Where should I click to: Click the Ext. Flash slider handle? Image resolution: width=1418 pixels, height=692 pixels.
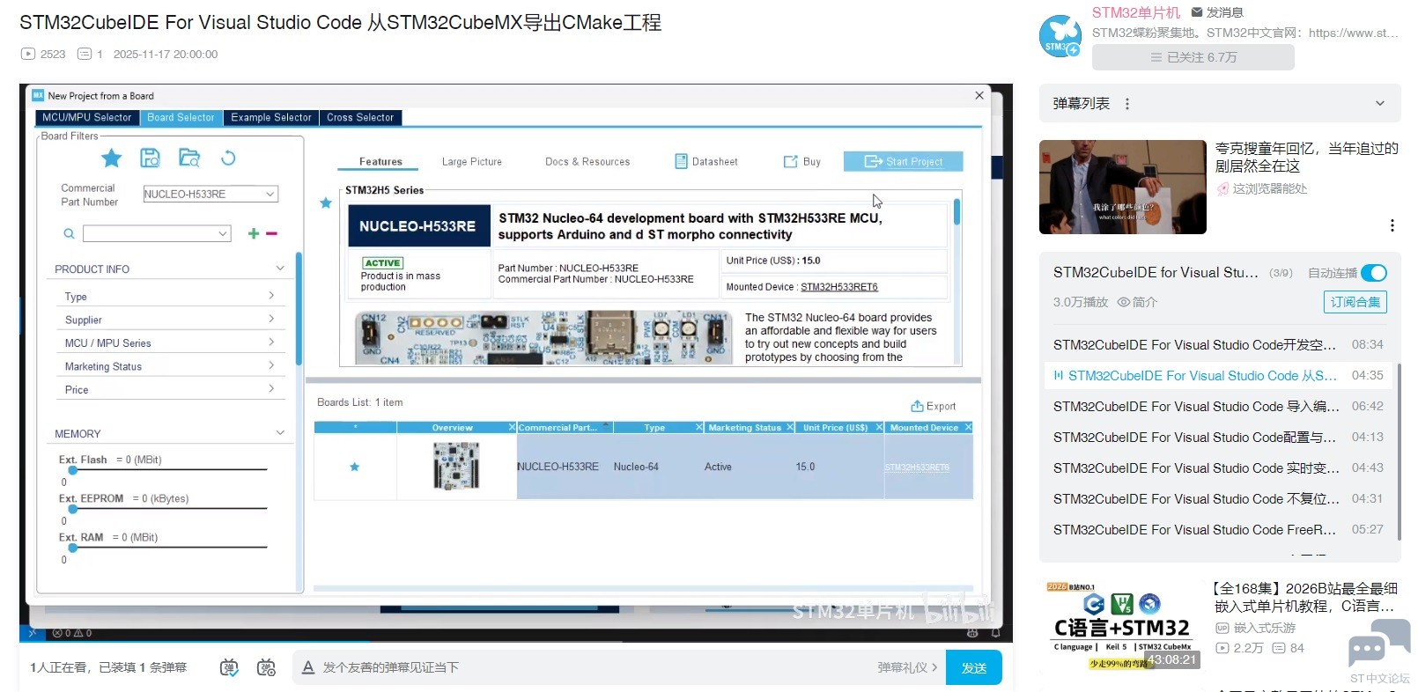(73, 470)
